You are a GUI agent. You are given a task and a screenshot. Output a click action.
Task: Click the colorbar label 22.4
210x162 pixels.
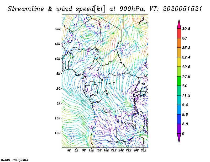tap(186, 57)
